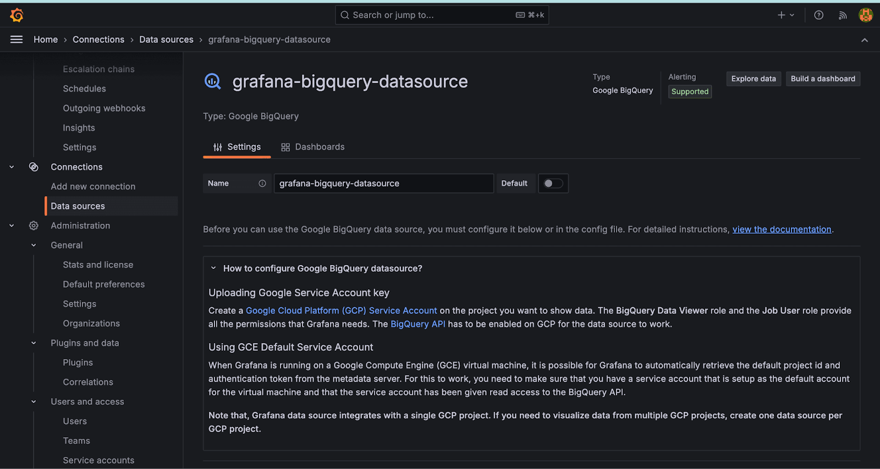Click the Settings tab sliders icon
This screenshot has height=469, width=880.
pos(218,147)
